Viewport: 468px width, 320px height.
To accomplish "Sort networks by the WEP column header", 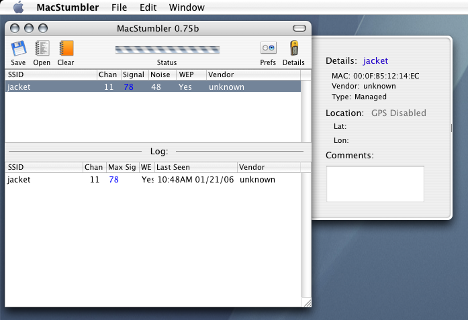I will (191, 74).
